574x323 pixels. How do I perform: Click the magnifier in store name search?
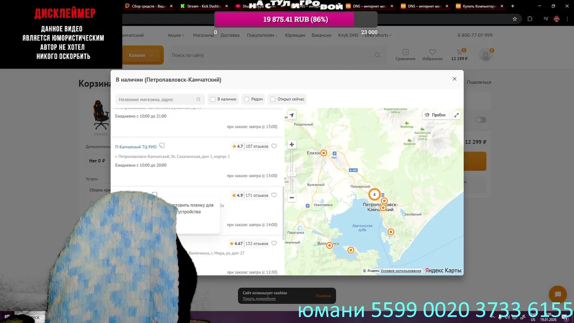[198, 99]
